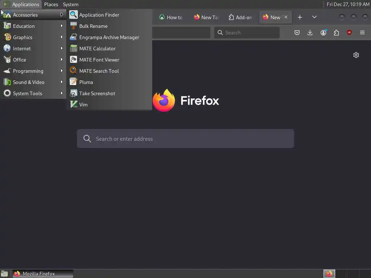
Task: Open Pluma text editor
Action: coord(109,82)
